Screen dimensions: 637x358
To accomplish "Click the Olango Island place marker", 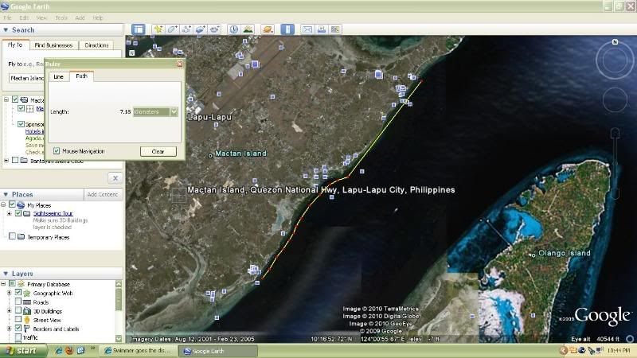I will click(533, 255).
